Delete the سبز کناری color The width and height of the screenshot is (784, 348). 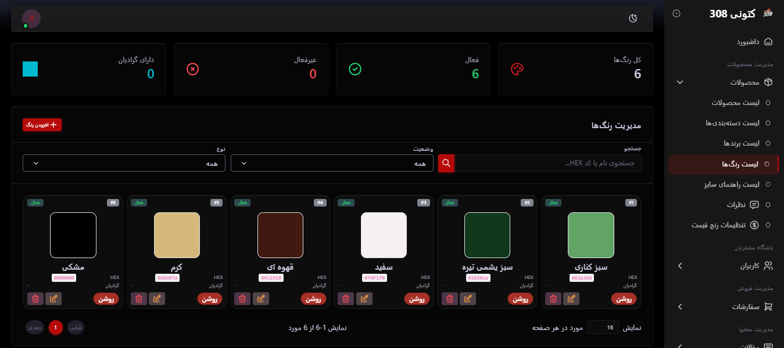tap(553, 299)
